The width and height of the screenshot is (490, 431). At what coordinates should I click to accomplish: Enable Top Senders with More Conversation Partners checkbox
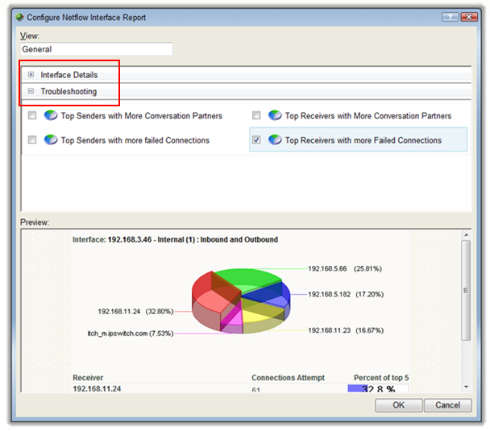[32, 116]
